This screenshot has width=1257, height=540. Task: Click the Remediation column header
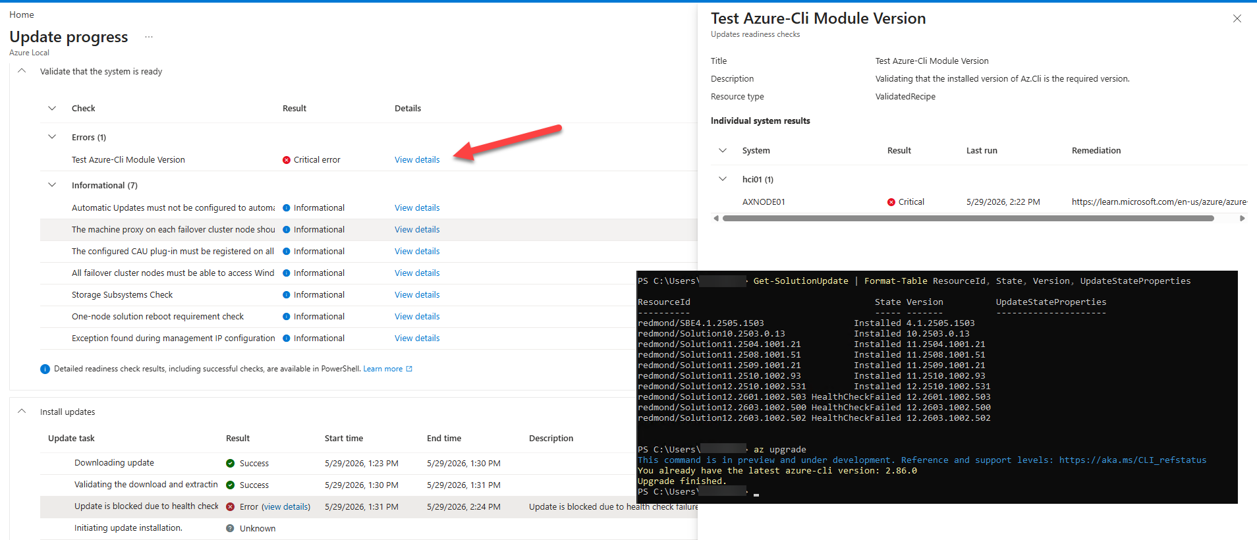tap(1096, 150)
